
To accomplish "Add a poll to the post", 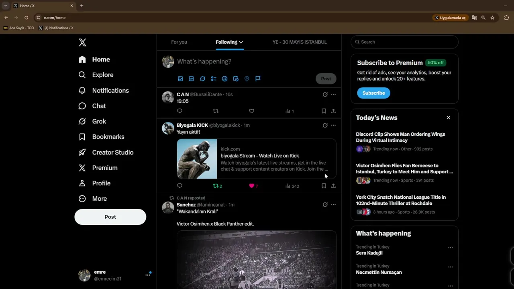I will point(214,79).
